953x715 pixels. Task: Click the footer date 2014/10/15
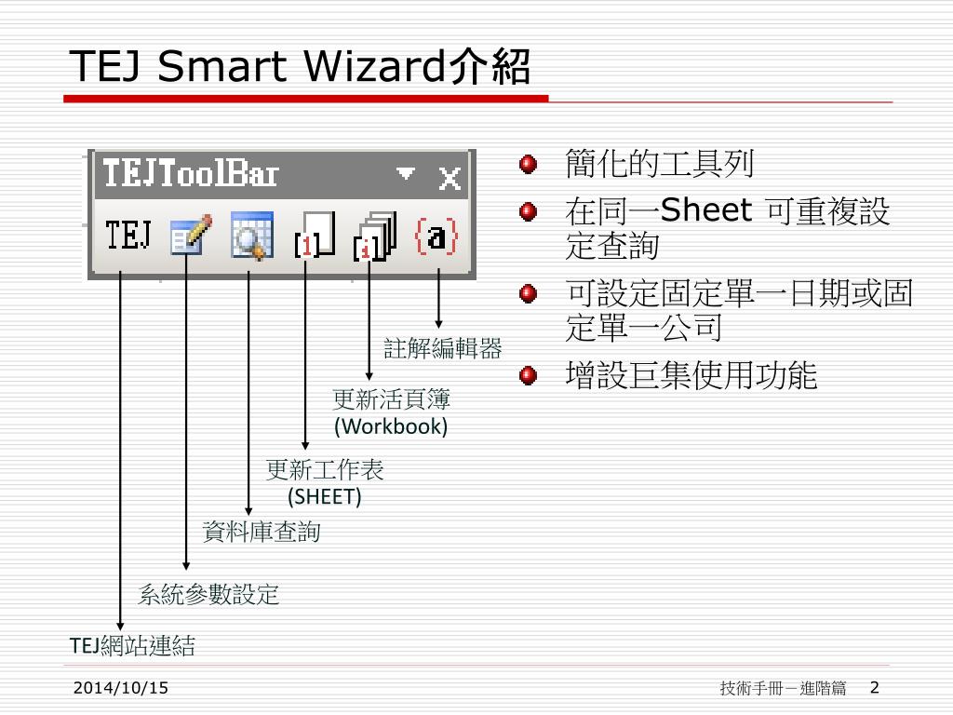120,688
